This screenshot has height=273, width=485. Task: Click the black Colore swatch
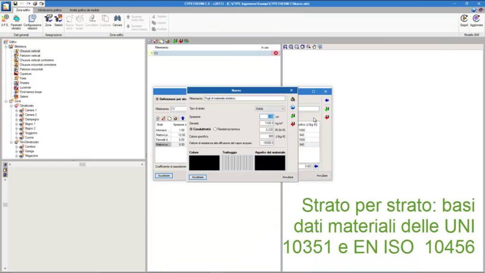tap(204, 163)
